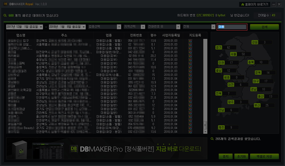Open Google map icon for 10.6 평수 row
The image size is (285, 166).
tap(190, 67)
